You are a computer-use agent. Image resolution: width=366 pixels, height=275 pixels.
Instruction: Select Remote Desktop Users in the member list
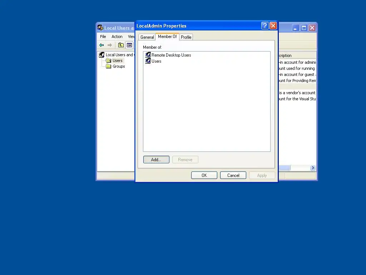pos(171,55)
